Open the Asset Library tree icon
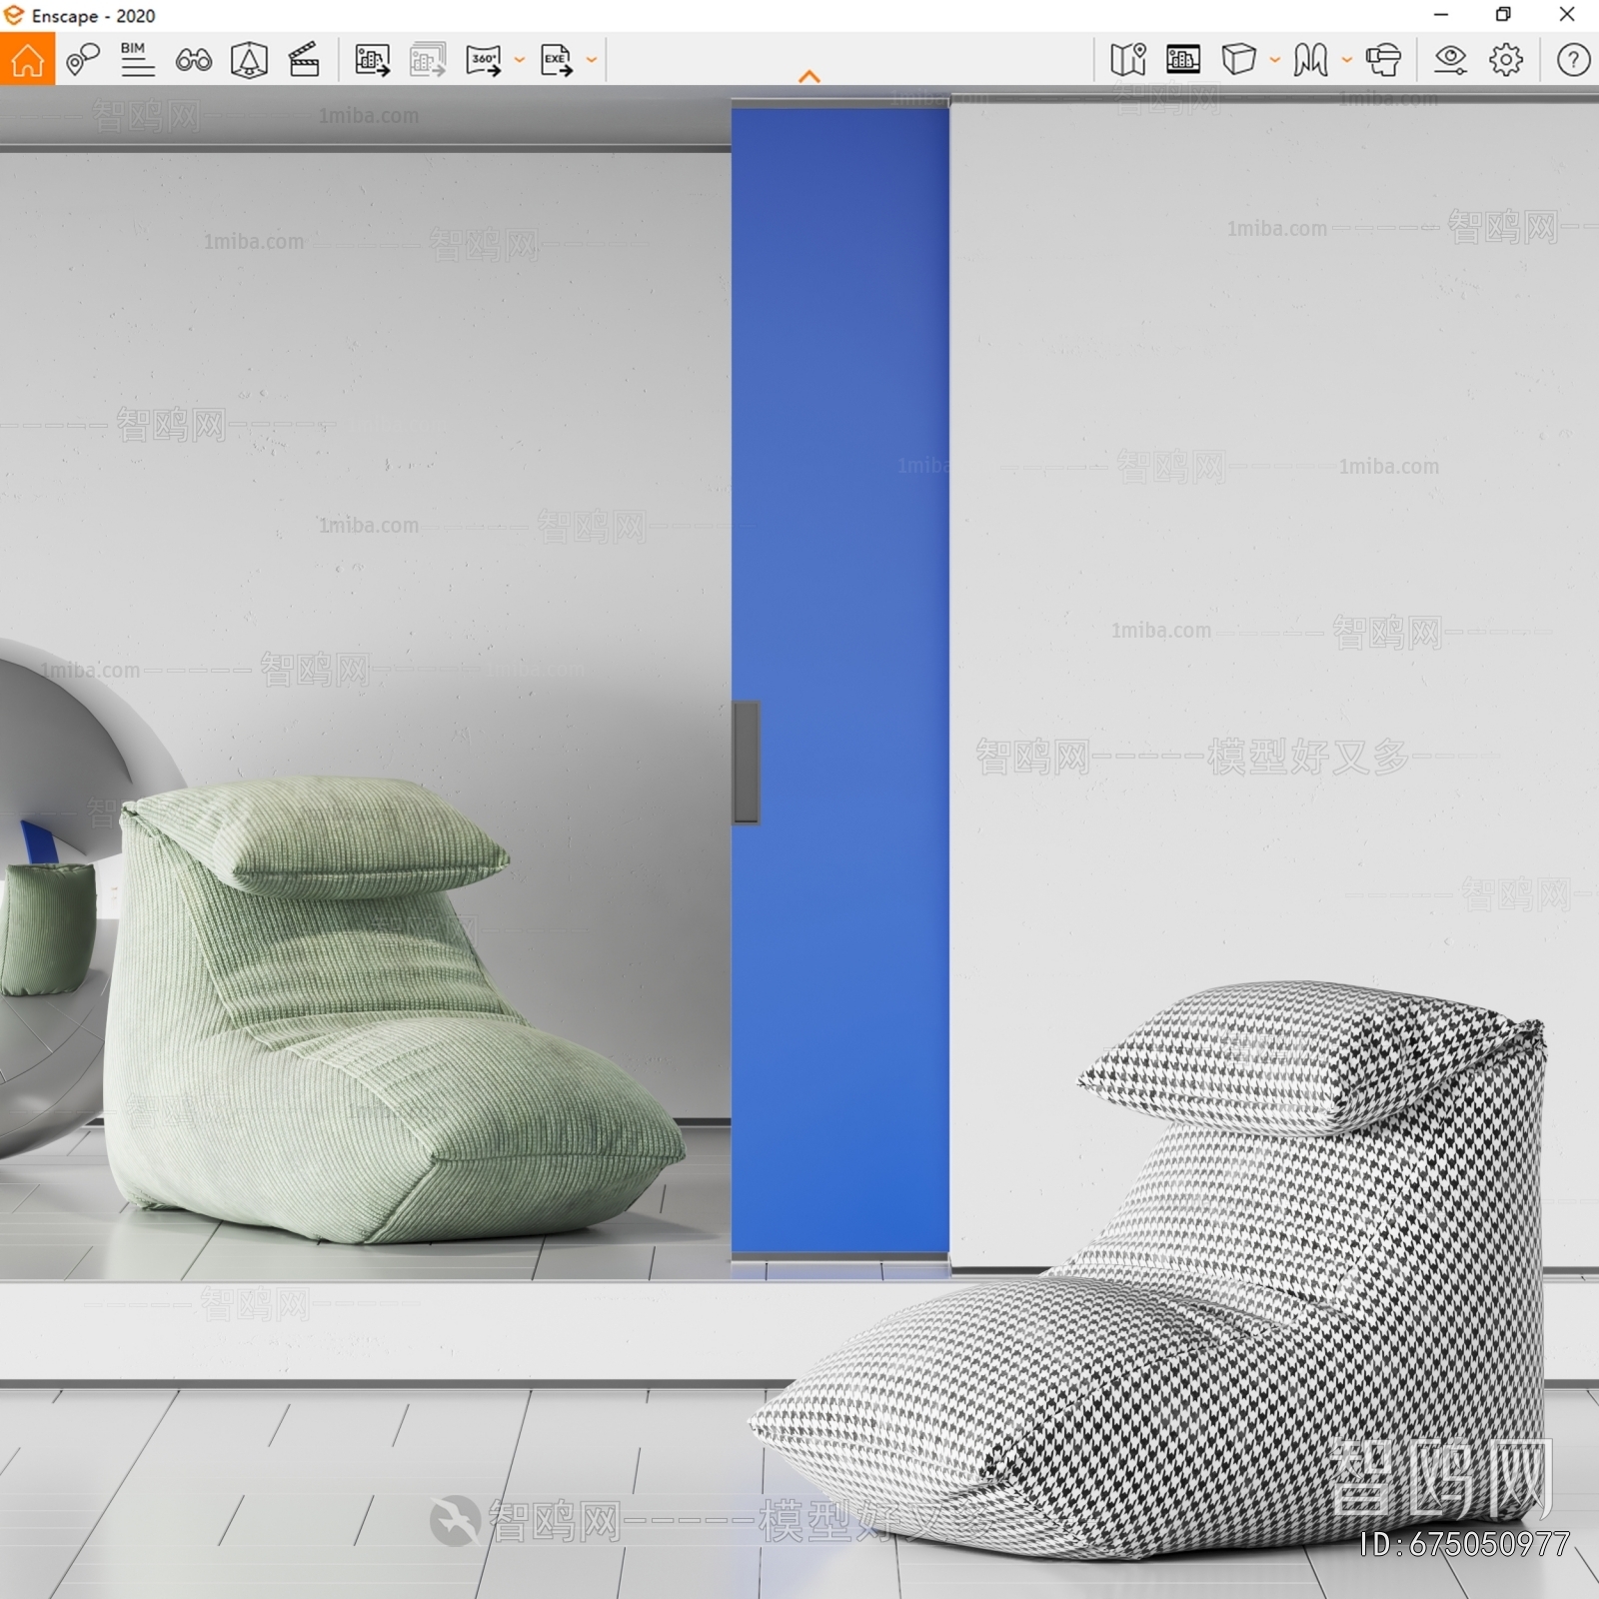The image size is (1599, 1599). [249, 60]
